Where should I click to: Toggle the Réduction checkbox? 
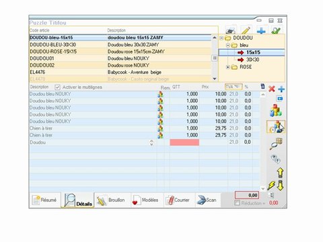tap(237, 203)
